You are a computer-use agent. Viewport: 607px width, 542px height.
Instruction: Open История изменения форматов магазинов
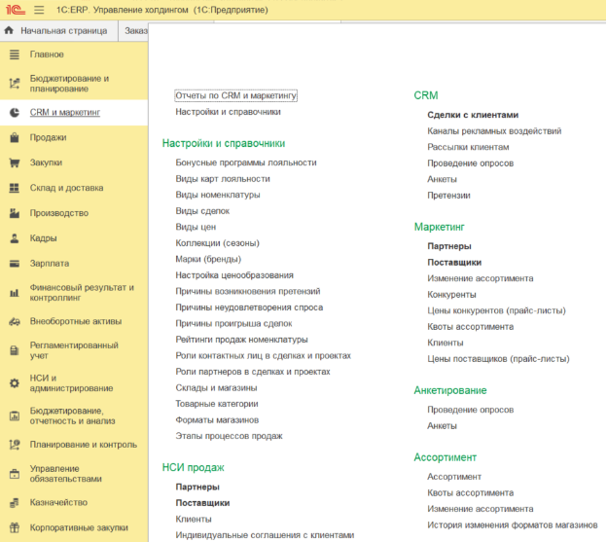pyautogui.click(x=512, y=524)
